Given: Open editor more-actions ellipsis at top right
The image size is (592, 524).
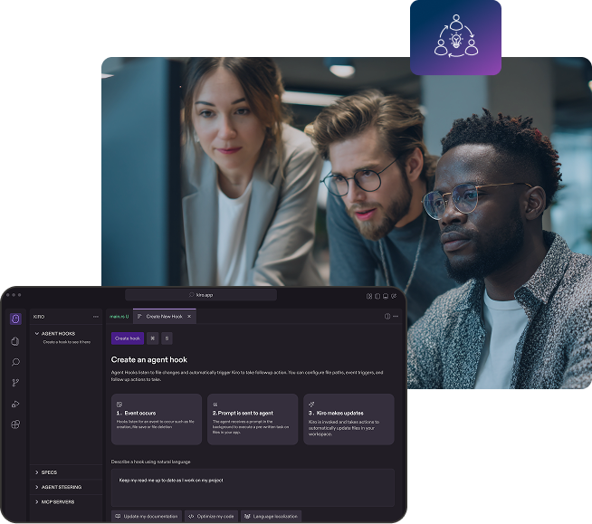Looking at the screenshot, I should pos(396,317).
